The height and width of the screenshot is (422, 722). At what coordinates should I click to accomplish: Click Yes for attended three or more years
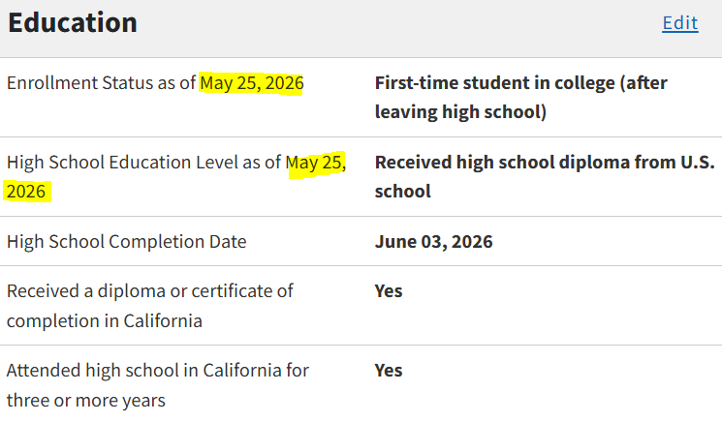click(389, 371)
